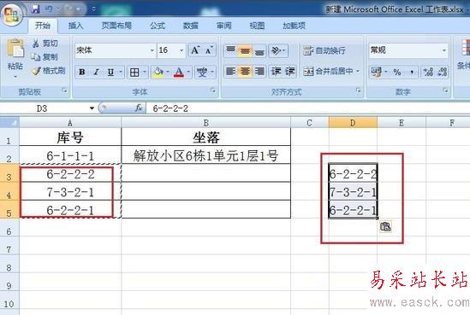Toggle bold formatting

[x=82, y=72]
